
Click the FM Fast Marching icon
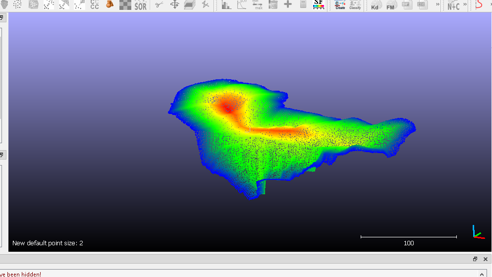[390, 5]
